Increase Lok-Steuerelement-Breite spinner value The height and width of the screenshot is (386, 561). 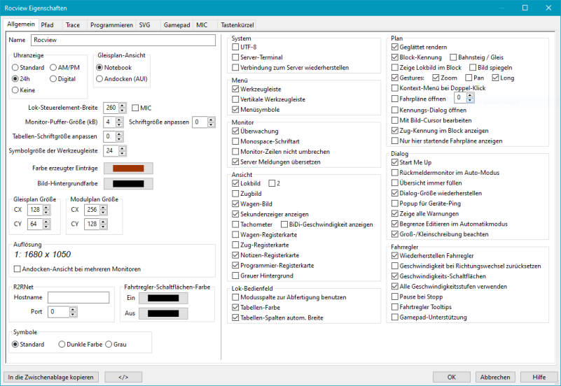123,105
